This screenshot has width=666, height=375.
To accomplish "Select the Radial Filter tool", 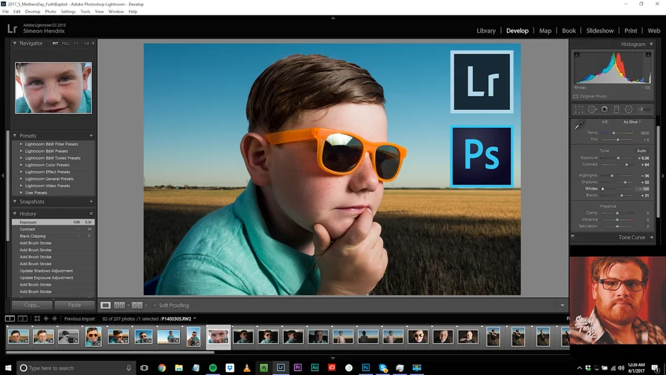I will tap(629, 109).
